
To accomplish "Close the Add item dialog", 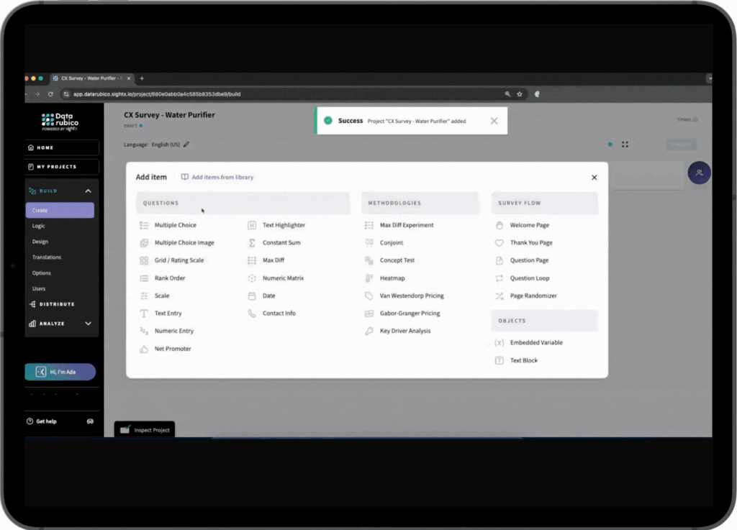I will (x=594, y=178).
